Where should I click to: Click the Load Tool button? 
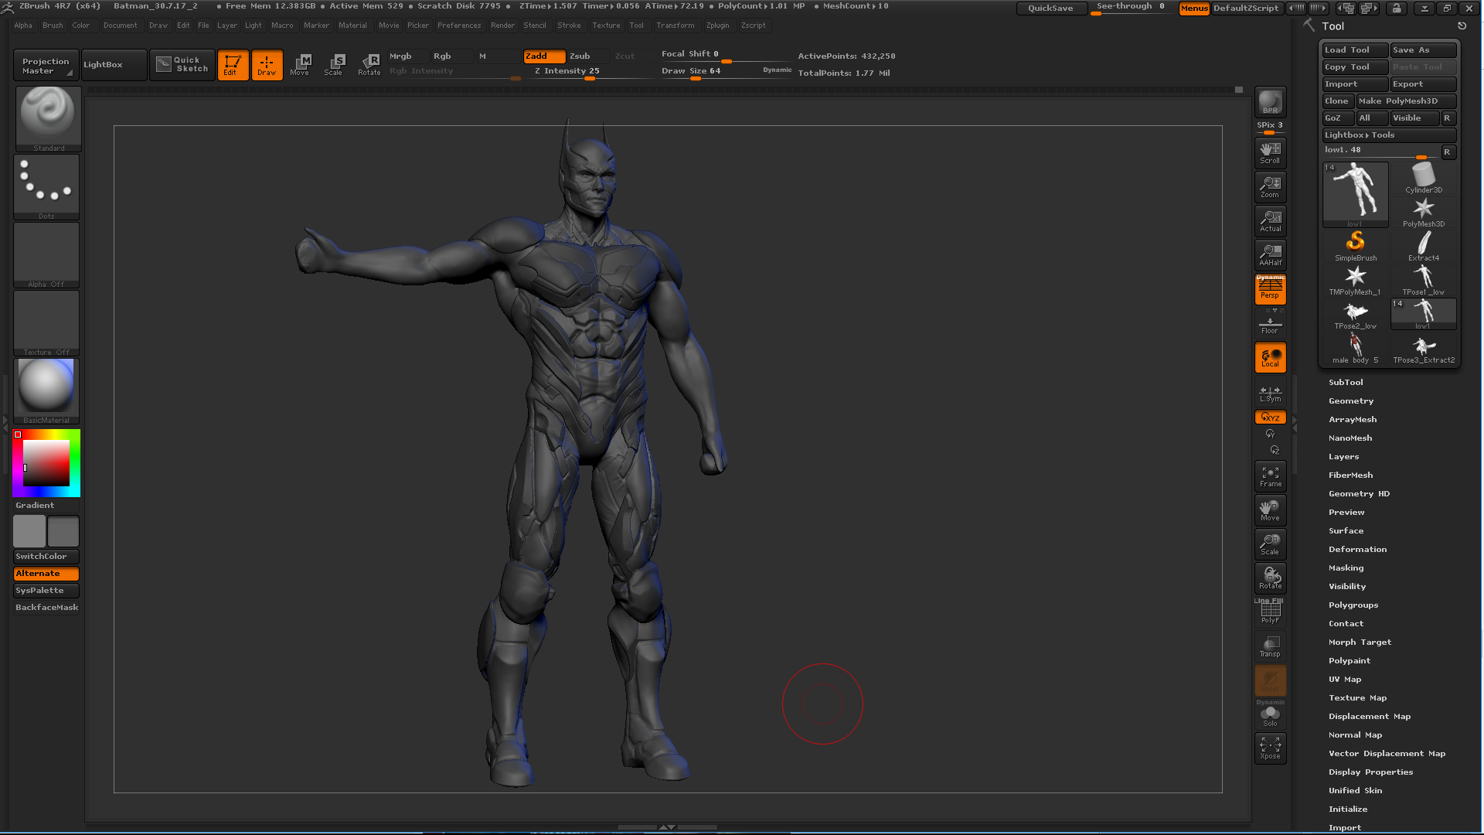[1355, 49]
